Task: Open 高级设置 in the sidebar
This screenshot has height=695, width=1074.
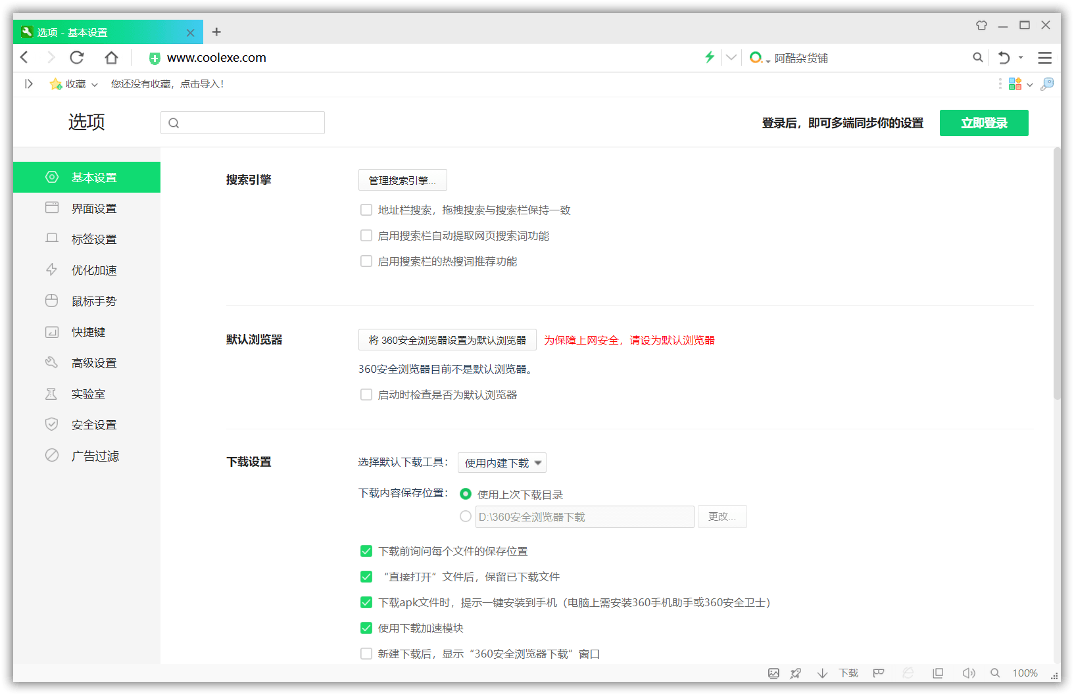Action: click(87, 362)
